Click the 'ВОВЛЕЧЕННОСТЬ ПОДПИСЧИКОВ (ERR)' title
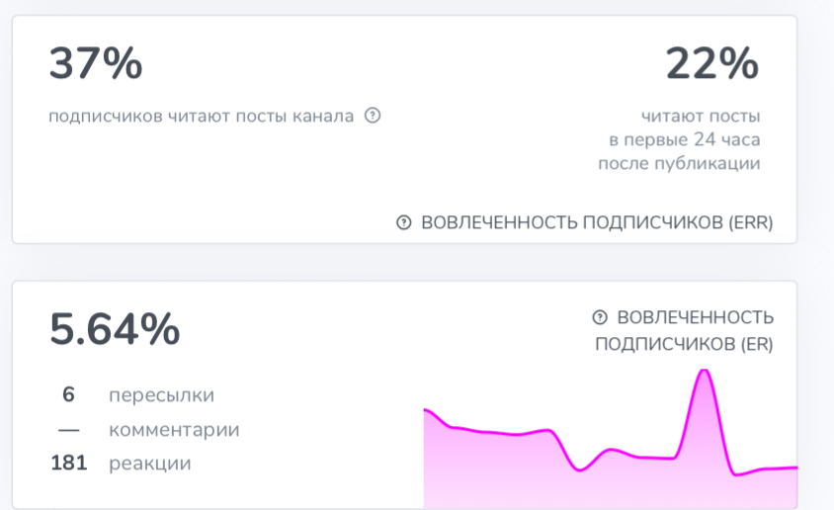Viewport: 834px width, 510px height. (597, 223)
